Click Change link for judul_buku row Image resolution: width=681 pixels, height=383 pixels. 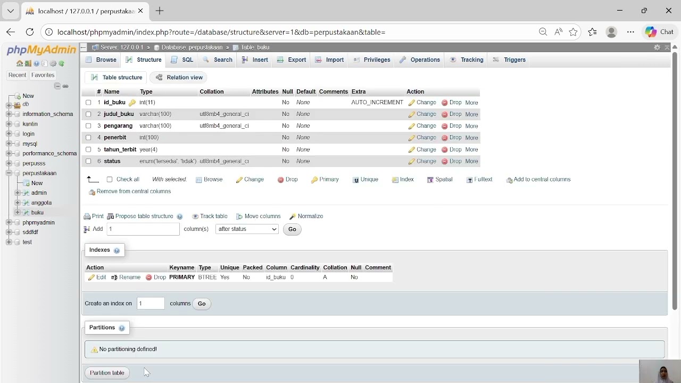422,114
